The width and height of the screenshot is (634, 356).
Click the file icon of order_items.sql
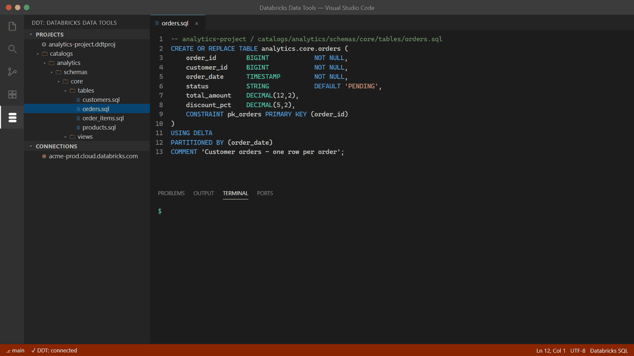point(78,119)
